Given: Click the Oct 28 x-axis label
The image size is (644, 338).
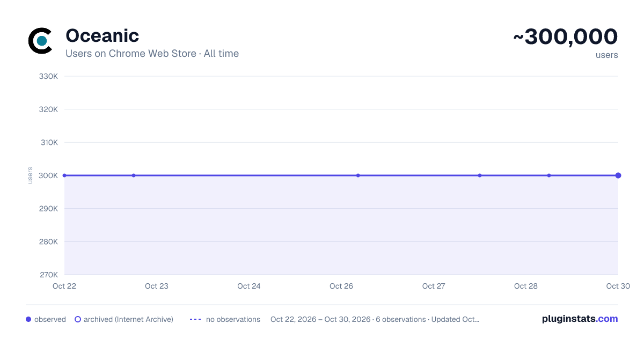Looking at the screenshot, I should (526, 286).
